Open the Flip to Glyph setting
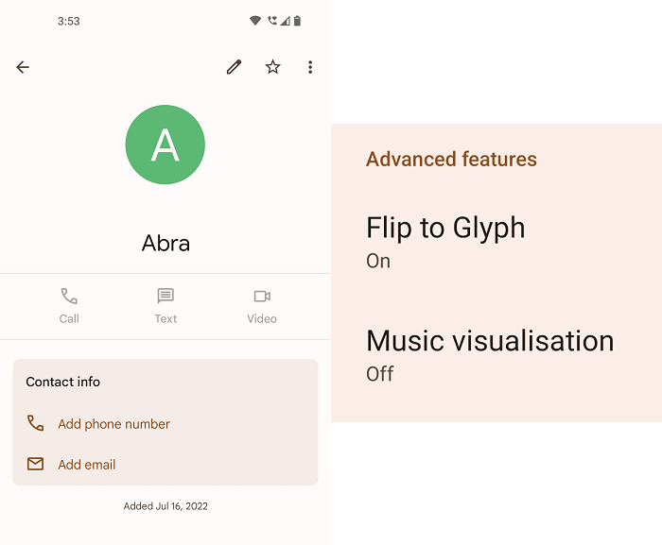 point(445,241)
